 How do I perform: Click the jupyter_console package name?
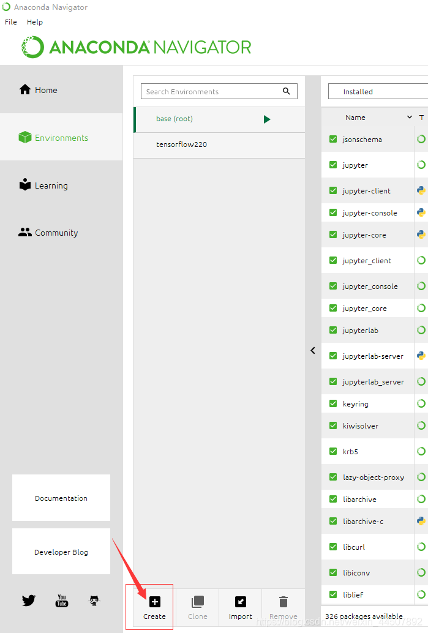[370, 287]
